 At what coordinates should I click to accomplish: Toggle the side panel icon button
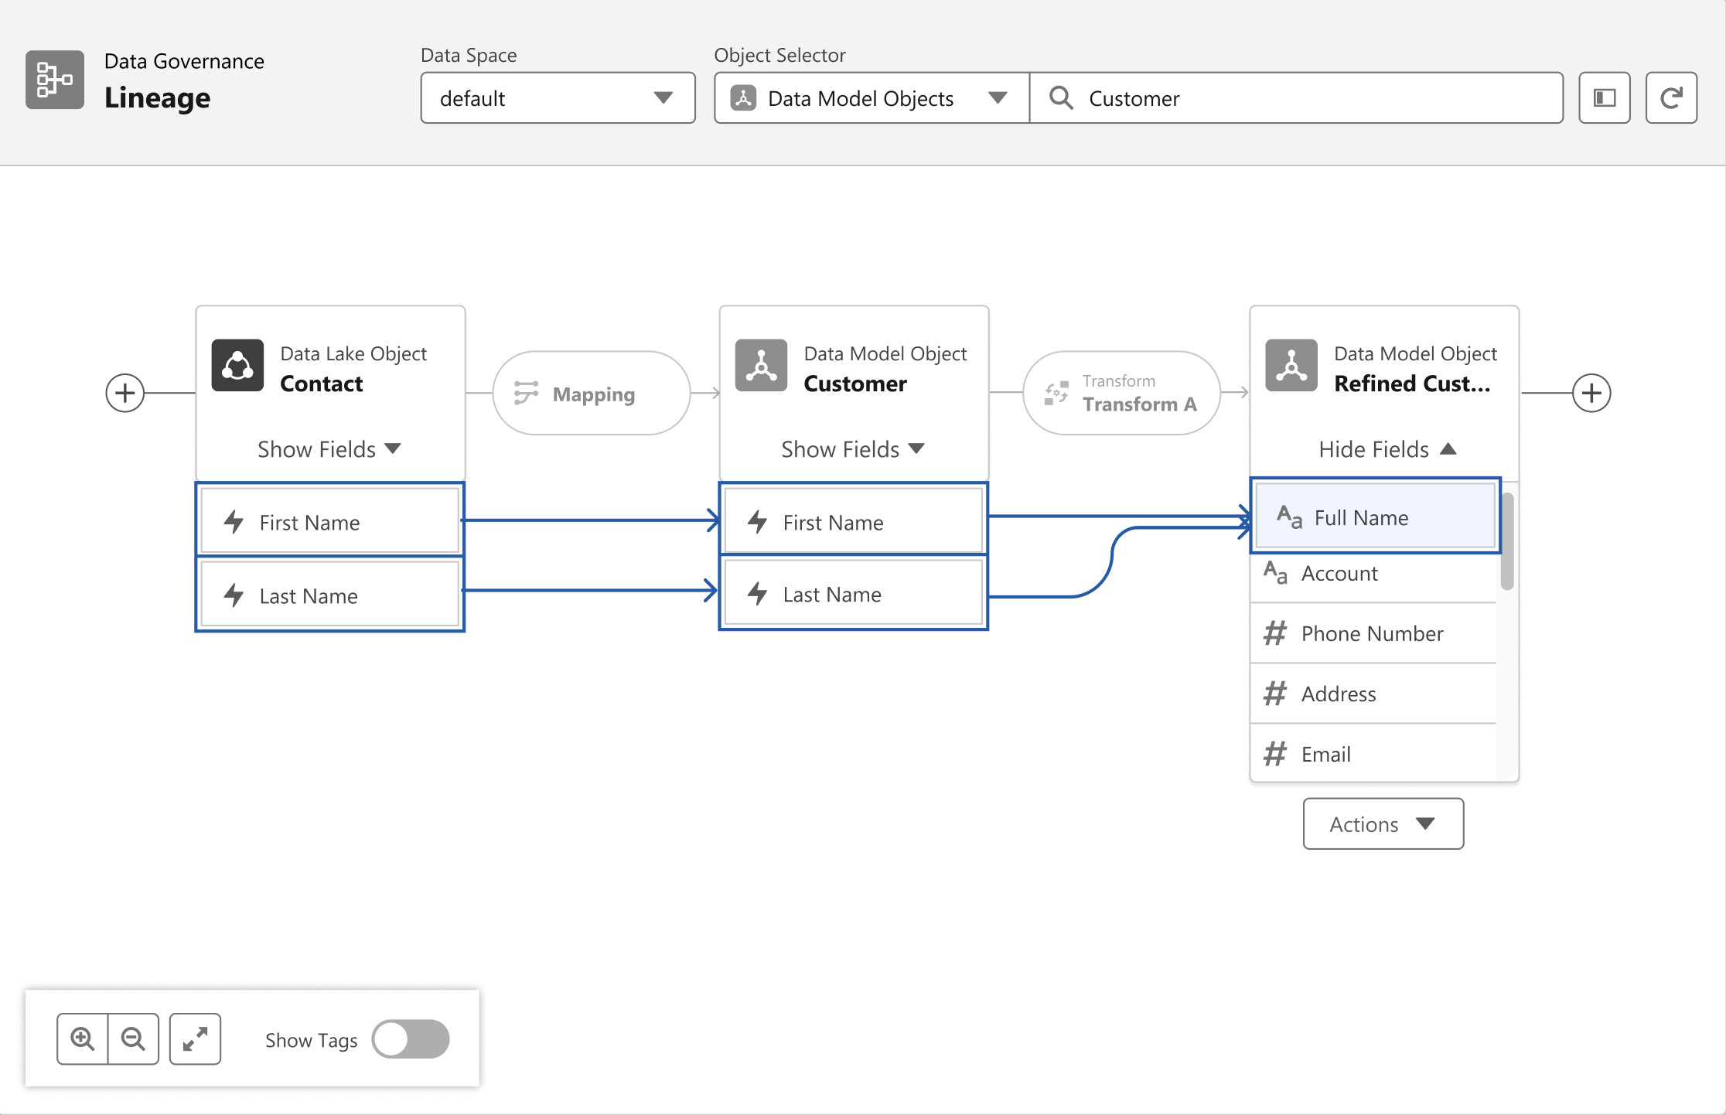tap(1605, 97)
